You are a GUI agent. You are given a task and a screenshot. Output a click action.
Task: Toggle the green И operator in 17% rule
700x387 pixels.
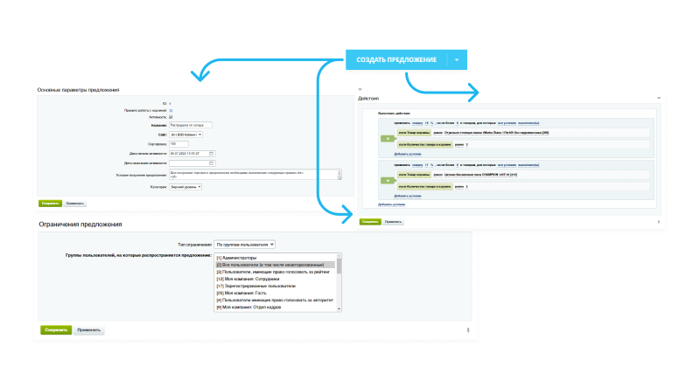click(388, 181)
